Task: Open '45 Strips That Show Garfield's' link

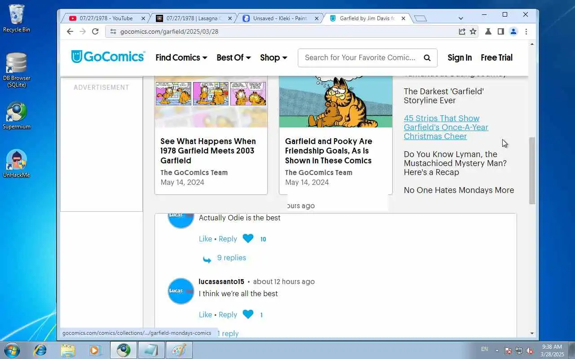Action: coord(446,127)
